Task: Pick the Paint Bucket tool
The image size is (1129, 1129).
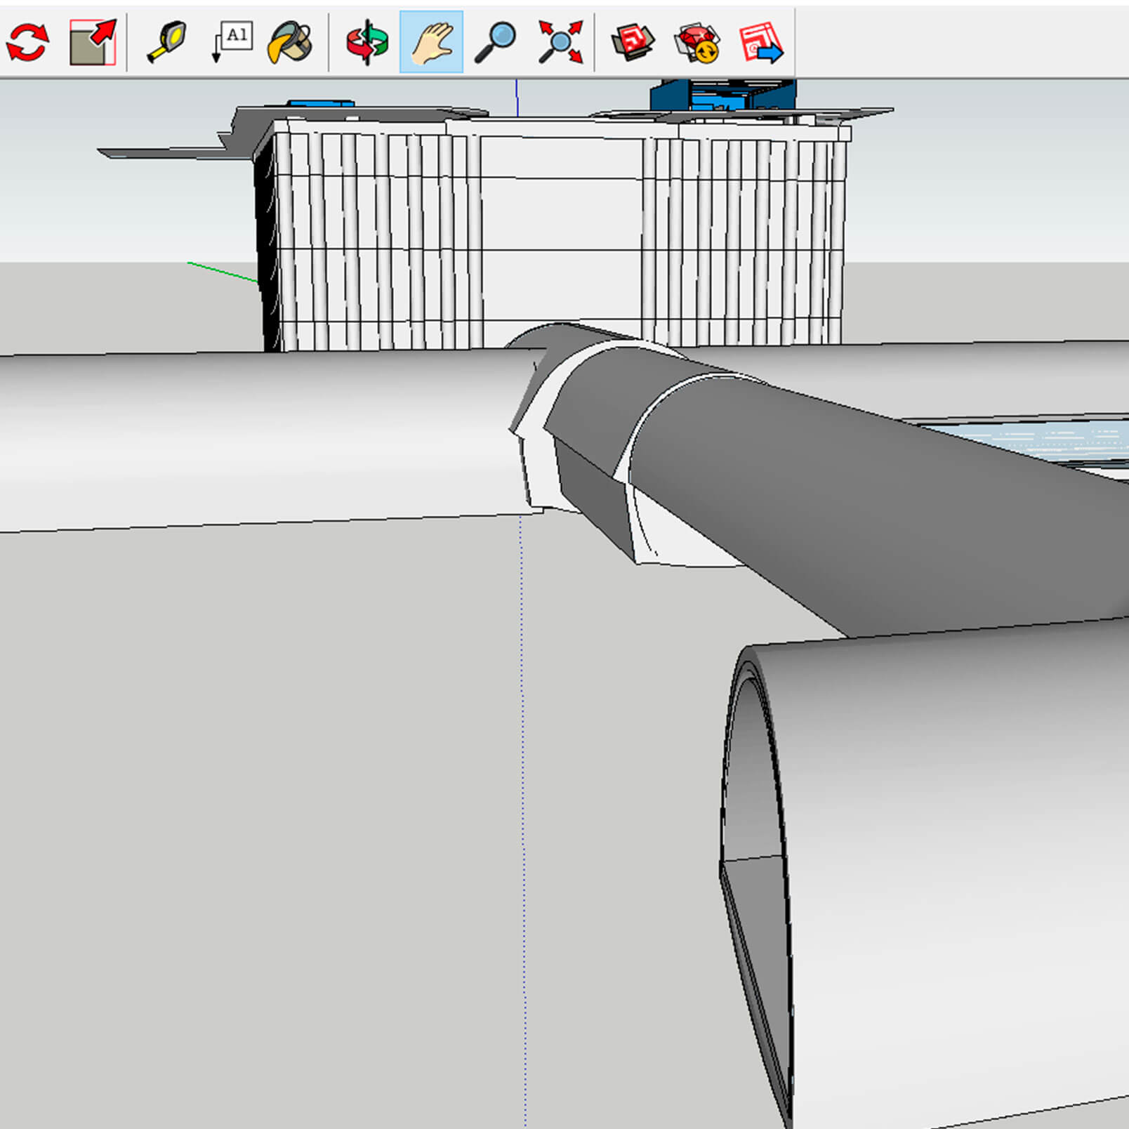Action: [x=290, y=42]
